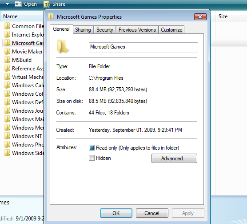Select the Common Files folder name
The image size is (247, 224).
28,26
